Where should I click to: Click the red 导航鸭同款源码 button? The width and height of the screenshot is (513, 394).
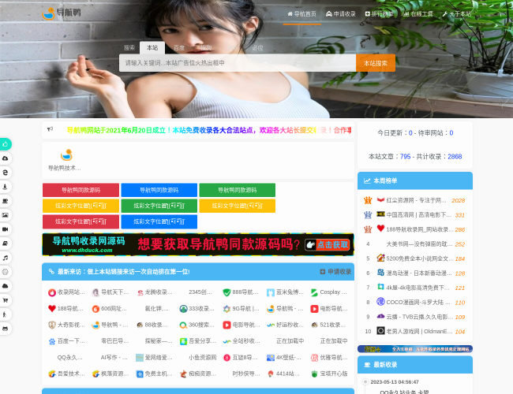click(80, 190)
